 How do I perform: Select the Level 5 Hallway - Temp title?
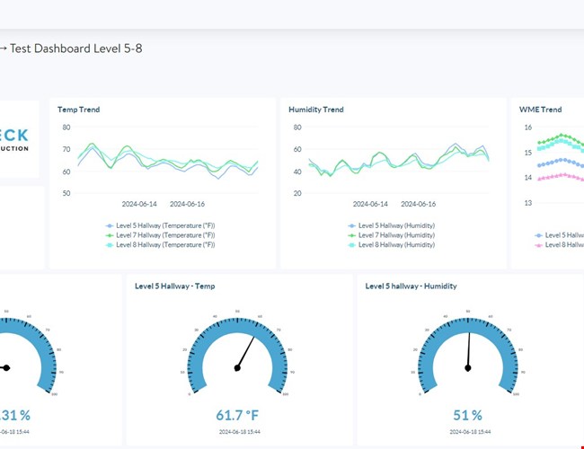point(174,286)
